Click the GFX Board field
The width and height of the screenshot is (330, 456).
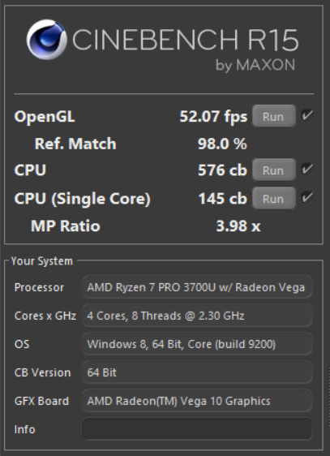tap(197, 401)
